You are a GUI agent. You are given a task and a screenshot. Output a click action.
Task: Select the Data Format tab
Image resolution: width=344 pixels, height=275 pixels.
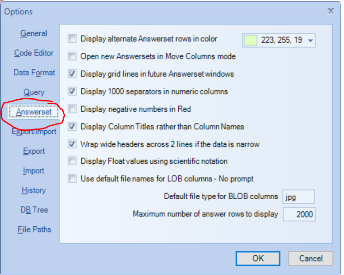[x=34, y=73]
